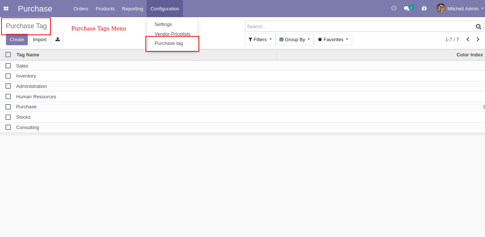Toggle the select-all header checkbox

coord(8,55)
